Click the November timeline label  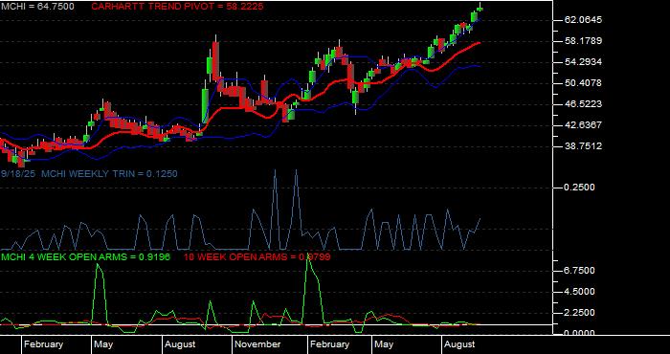[257, 344]
